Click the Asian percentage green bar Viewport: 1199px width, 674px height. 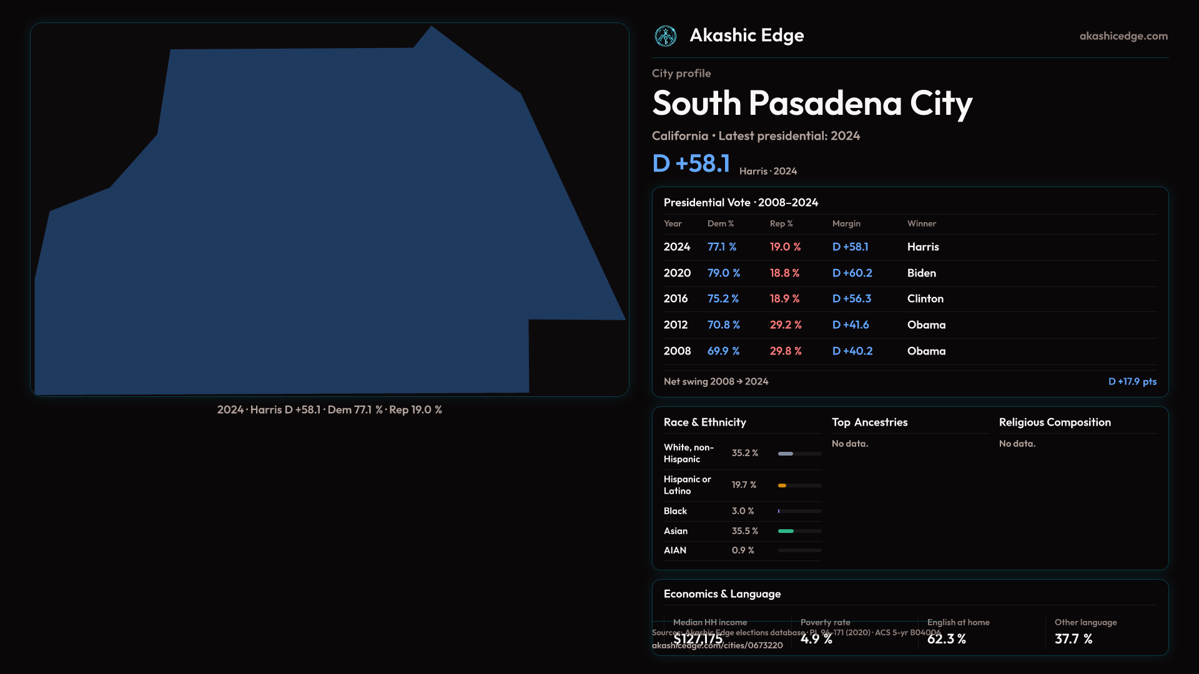click(786, 531)
